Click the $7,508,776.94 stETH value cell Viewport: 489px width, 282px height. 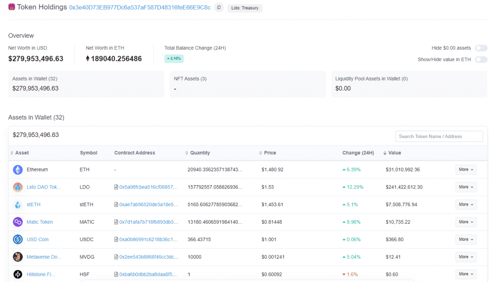(x=401, y=204)
